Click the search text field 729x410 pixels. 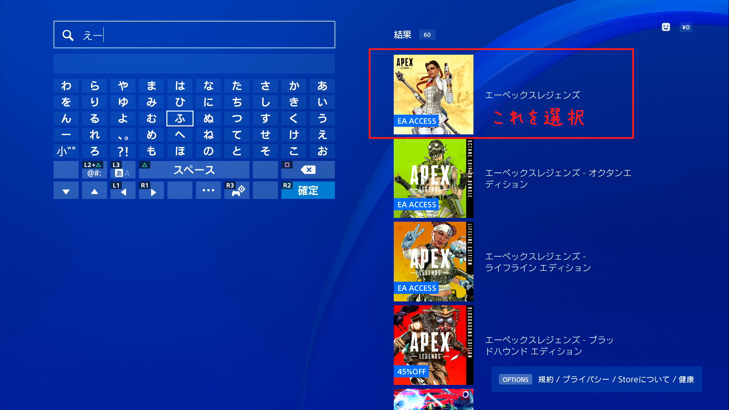click(x=194, y=35)
